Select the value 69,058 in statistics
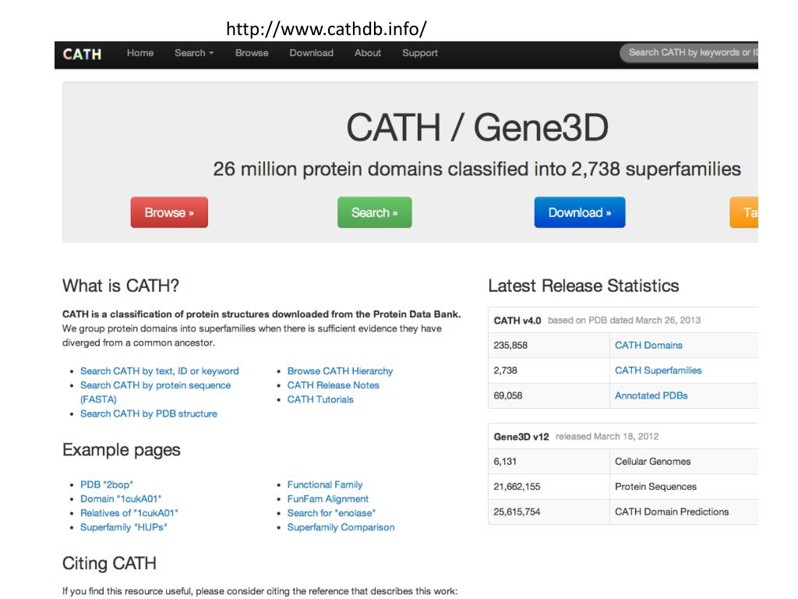The image size is (798, 599). tap(508, 395)
